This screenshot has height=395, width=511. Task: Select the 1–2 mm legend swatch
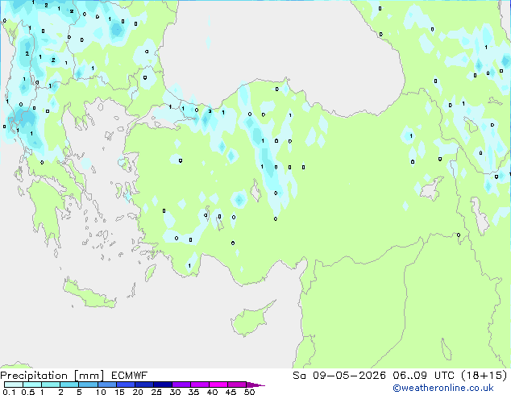point(51,385)
